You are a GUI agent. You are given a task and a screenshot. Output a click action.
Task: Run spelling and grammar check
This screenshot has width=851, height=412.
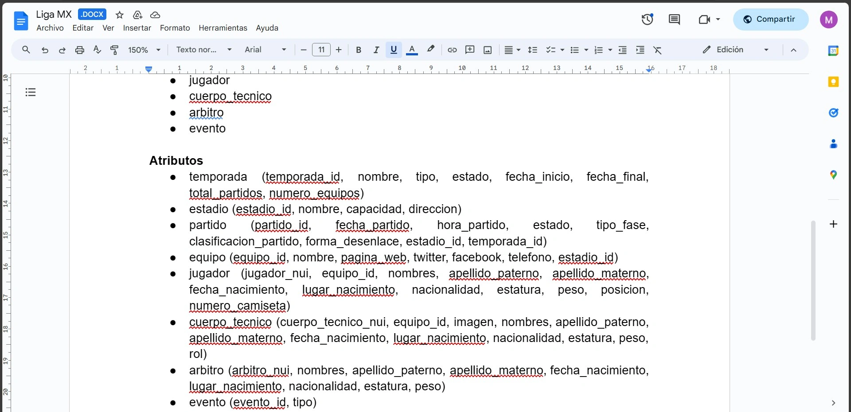97,50
